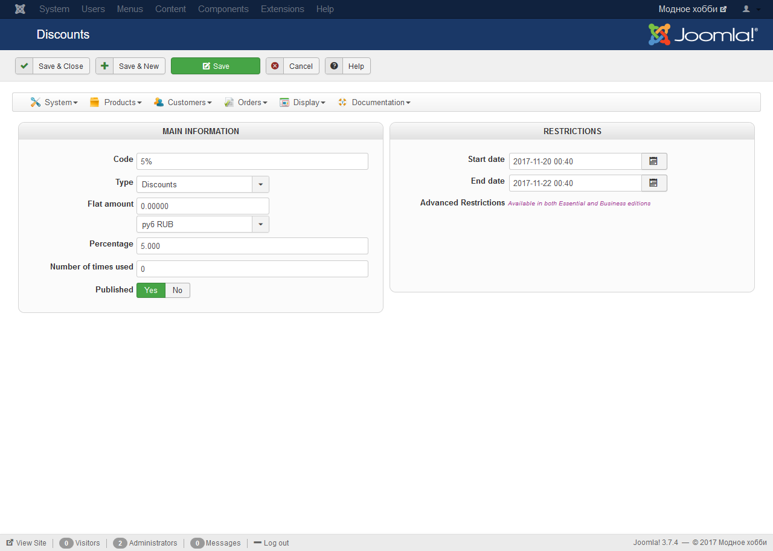Open the Help menu in top bar

coord(325,9)
